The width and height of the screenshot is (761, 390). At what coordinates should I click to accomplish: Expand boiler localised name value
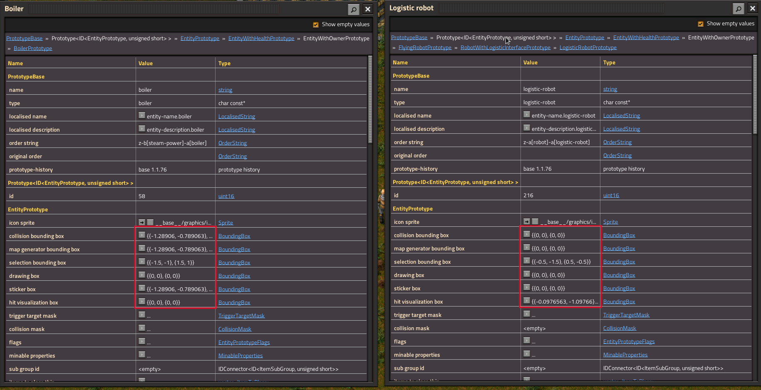[142, 115]
